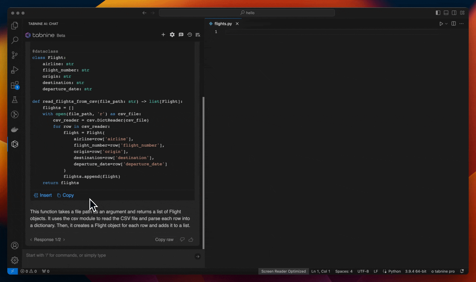Focus the Tabnine chat input field
This screenshot has height=282, width=476.
(x=109, y=255)
